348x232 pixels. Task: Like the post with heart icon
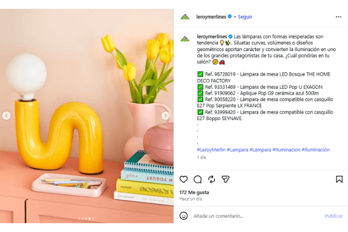click(184, 179)
